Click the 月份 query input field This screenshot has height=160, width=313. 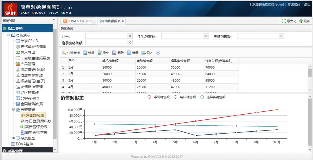pos(106,36)
